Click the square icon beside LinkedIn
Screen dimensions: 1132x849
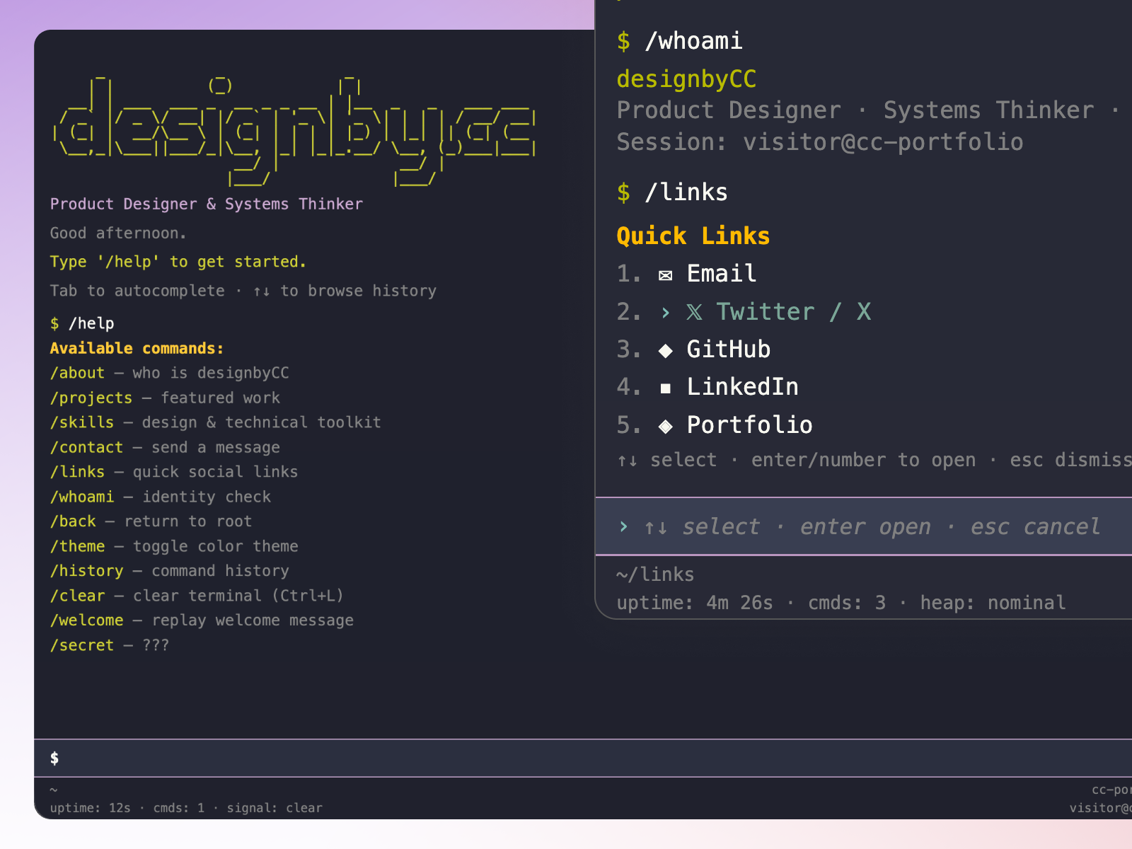pos(665,388)
